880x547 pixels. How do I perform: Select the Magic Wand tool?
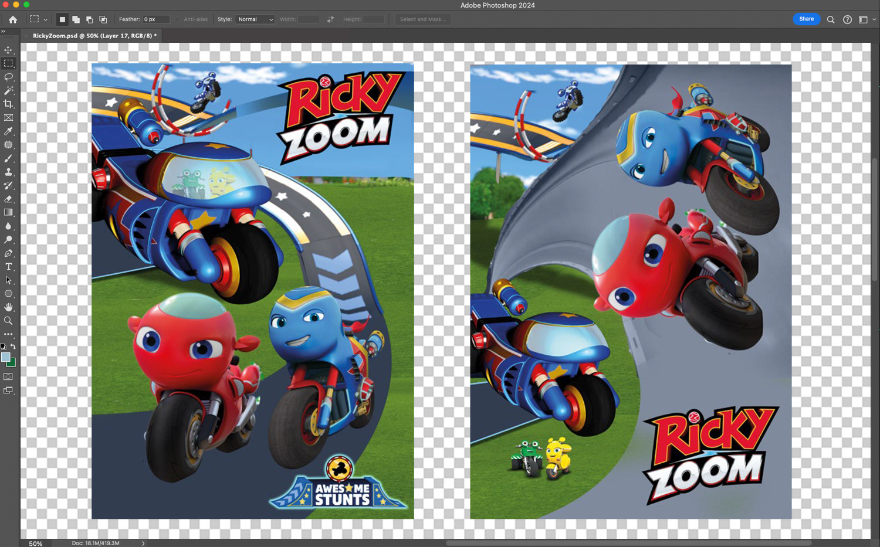(8, 90)
